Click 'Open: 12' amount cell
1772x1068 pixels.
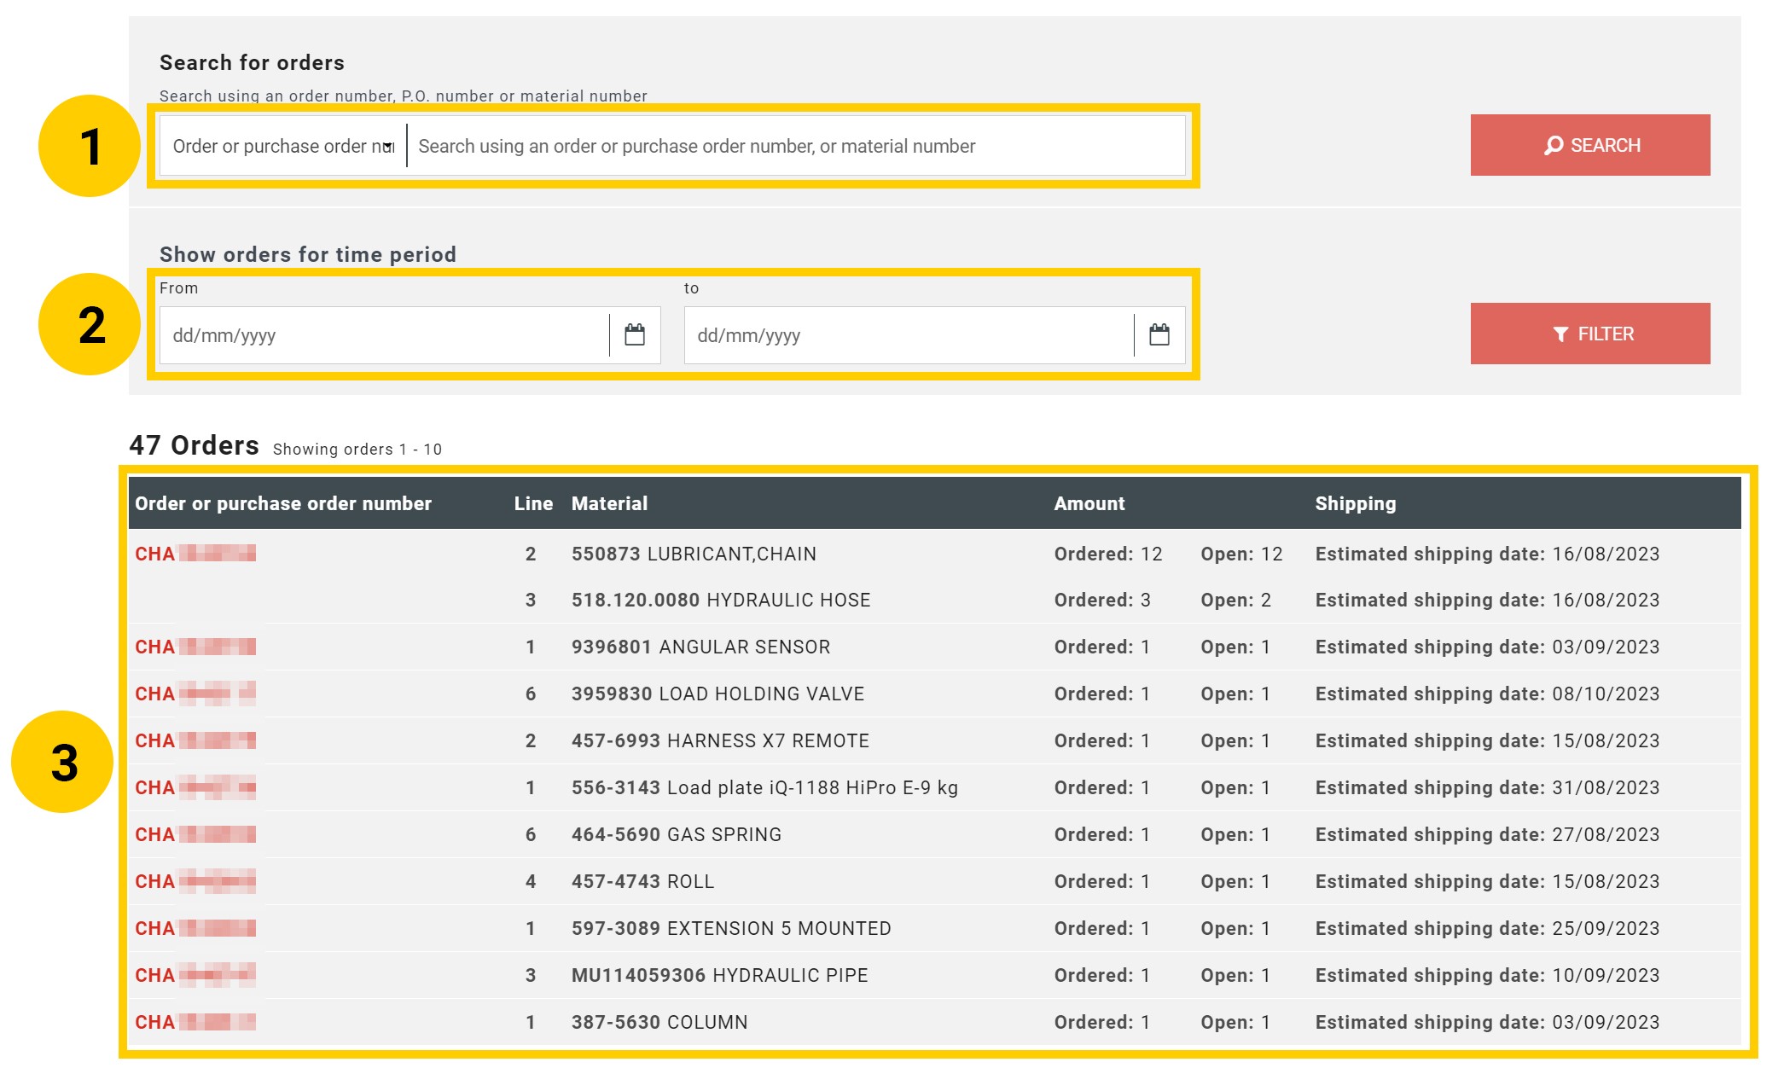(x=1241, y=554)
